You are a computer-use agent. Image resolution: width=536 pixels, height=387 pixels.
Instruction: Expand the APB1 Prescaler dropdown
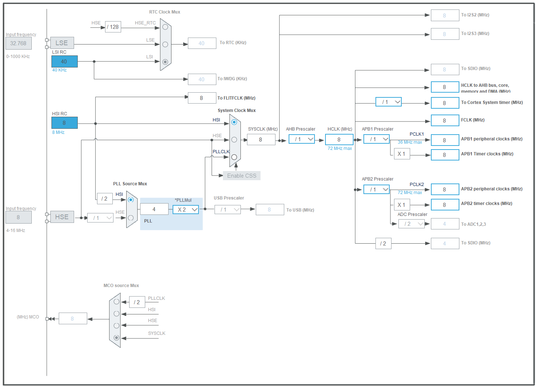pyautogui.click(x=377, y=139)
